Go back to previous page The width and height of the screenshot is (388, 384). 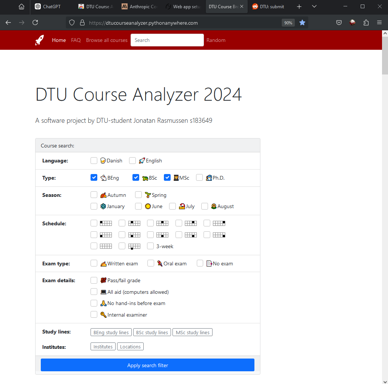pyautogui.click(x=8, y=23)
